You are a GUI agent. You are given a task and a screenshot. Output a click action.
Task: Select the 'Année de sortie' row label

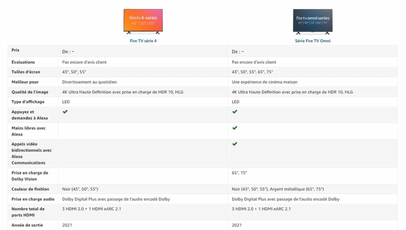tap(27, 225)
